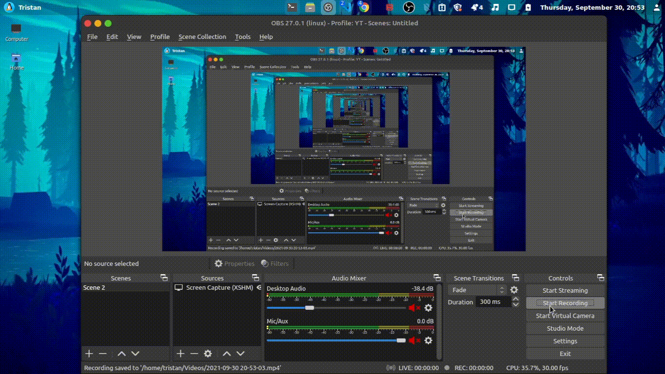Pop out the Sources dock
Image resolution: width=665 pixels, height=374 pixels.
[255, 278]
